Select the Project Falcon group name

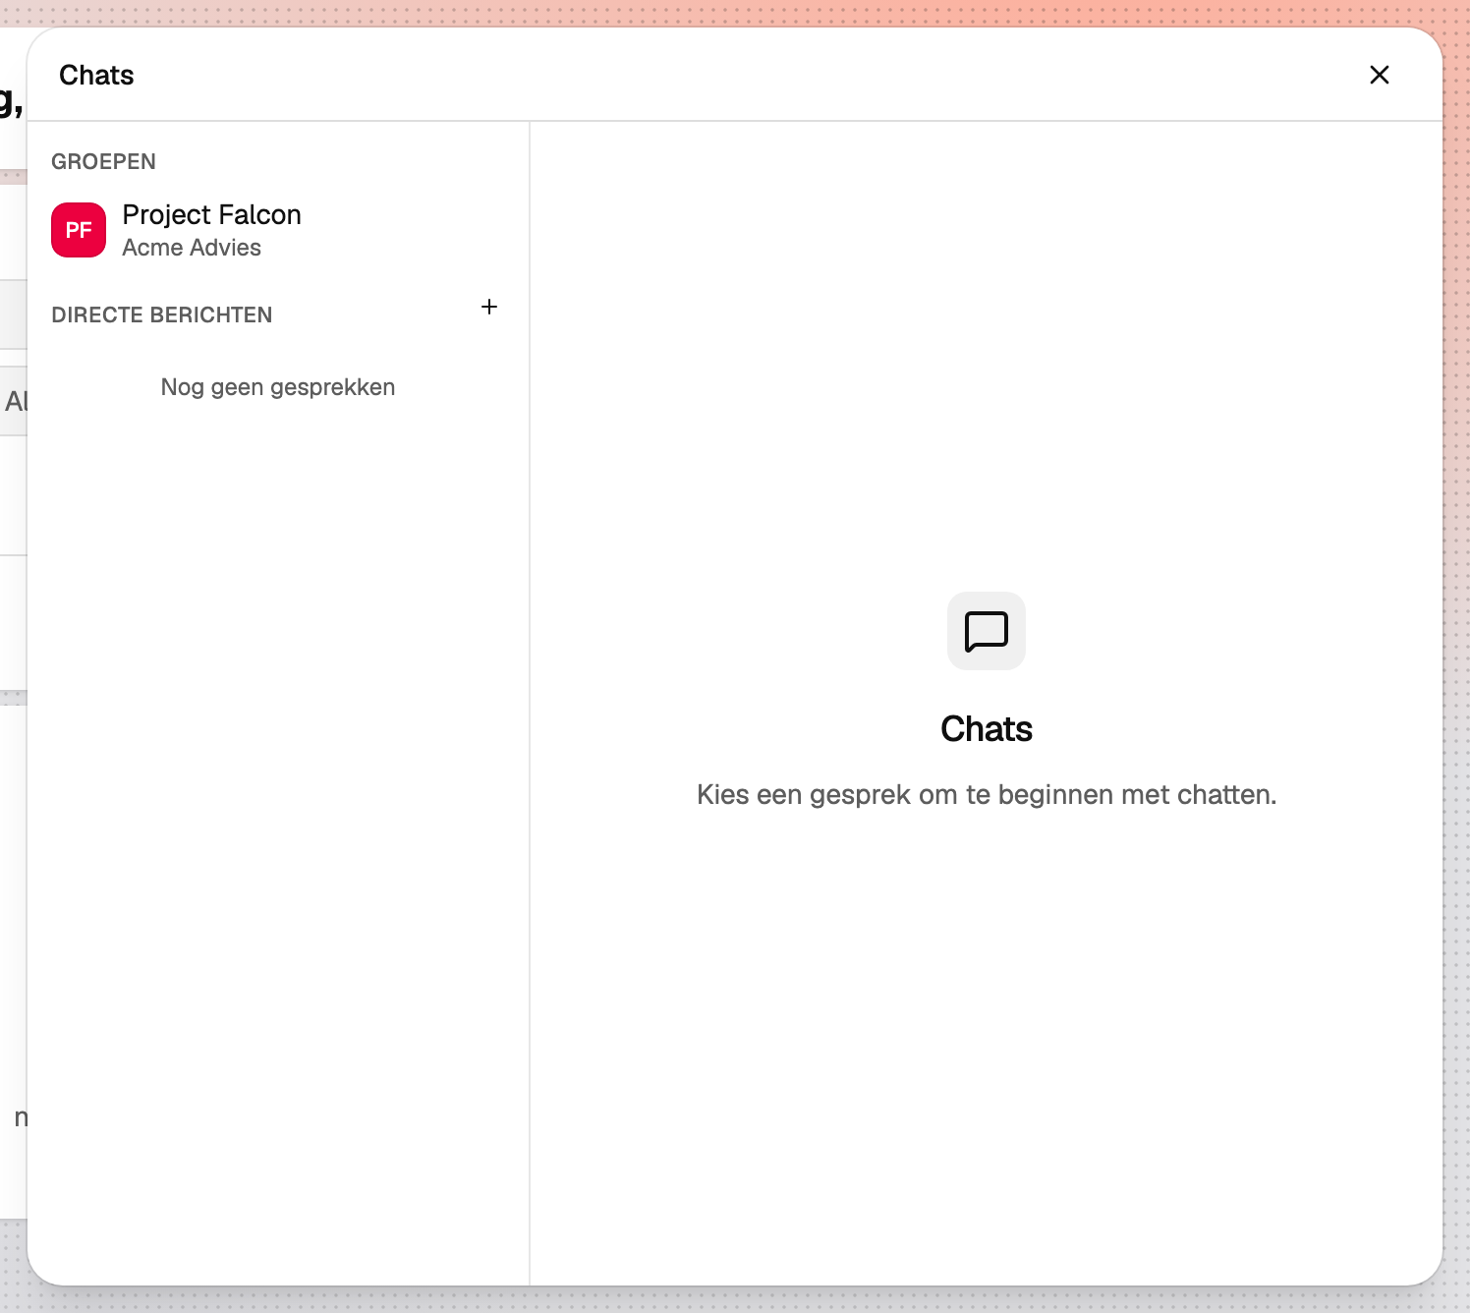(x=212, y=214)
